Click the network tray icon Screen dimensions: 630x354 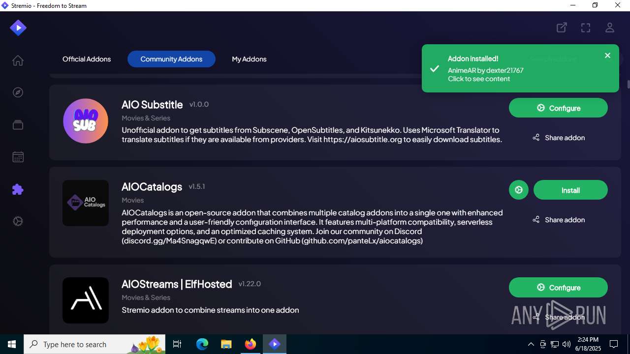pyautogui.click(x=555, y=344)
